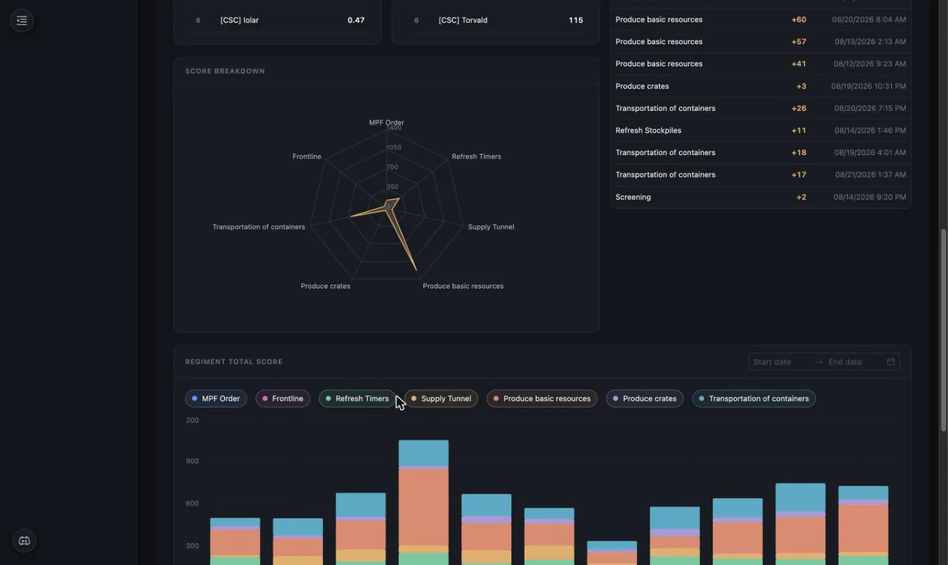Toggle the Refresh Timers legend chip
This screenshot has height=565, width=948.
coord(357,399)
